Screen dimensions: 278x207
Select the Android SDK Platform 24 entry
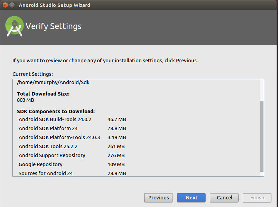coord(48,128)
